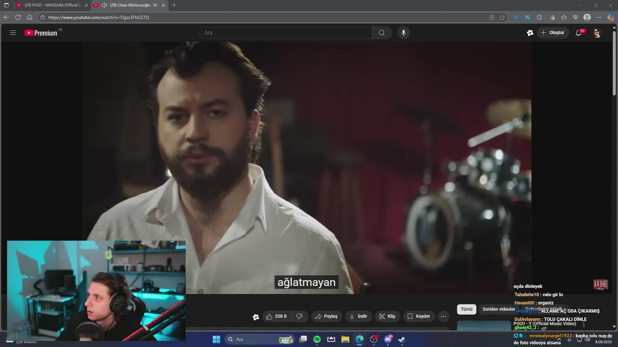Open the YouTube account avatar menu
The width and height of the screenshot is (618, 347).
click(x=597, y=33)
